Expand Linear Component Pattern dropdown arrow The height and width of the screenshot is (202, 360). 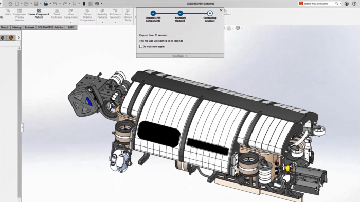tap(39, 22)
